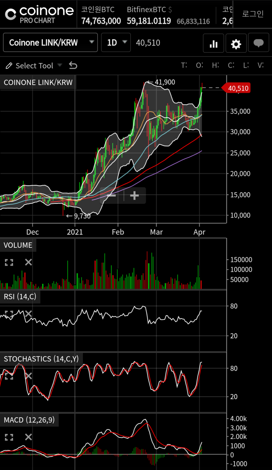Click the BitfinexBTC ticker price
Screen dimensions: 272x470
tap(149, 21)
